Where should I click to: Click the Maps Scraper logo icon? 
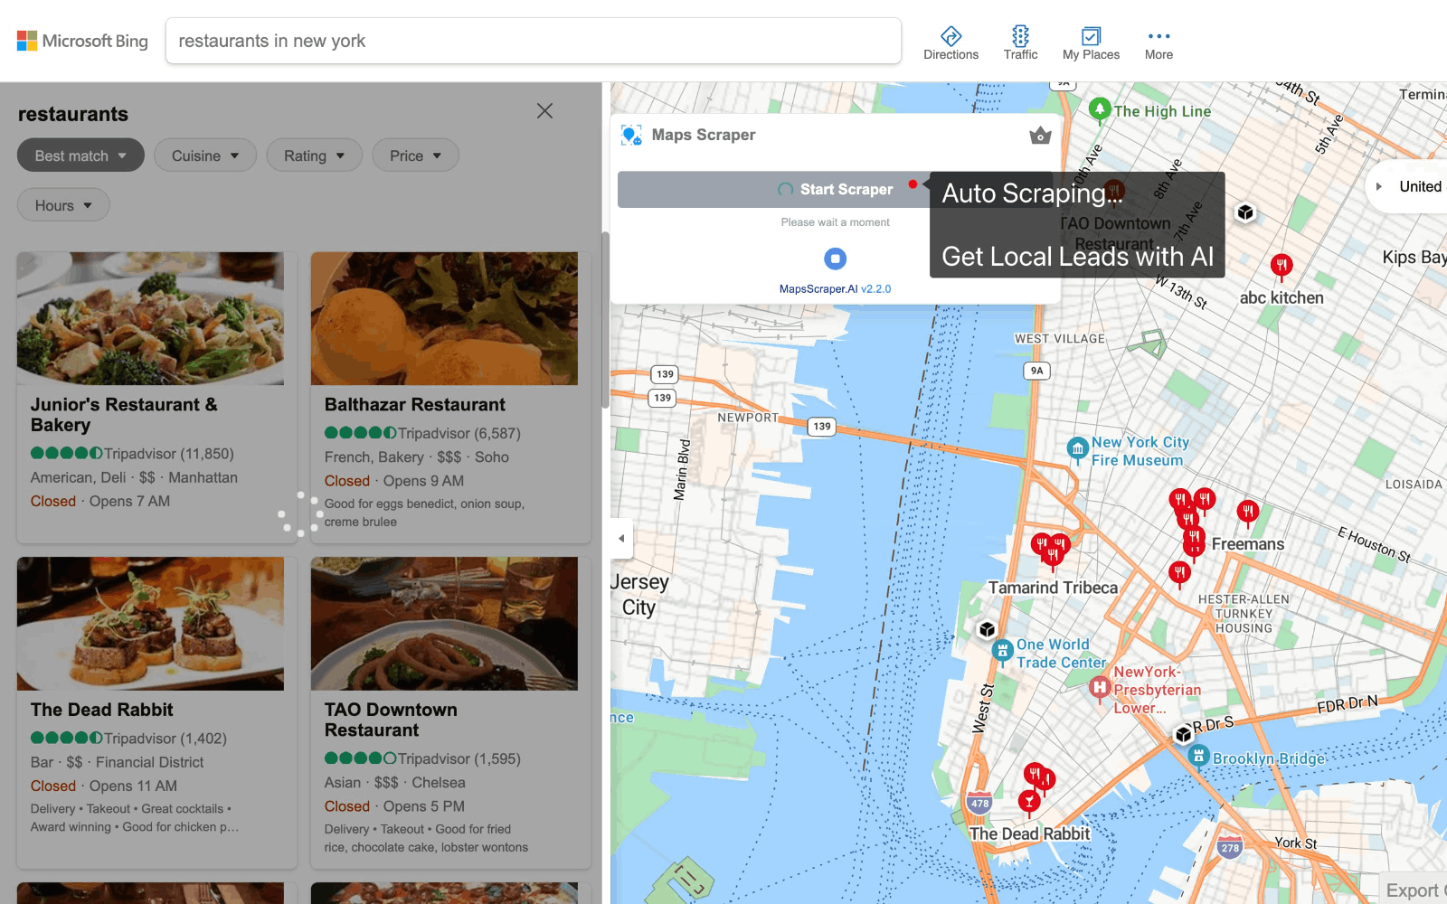[x=631, y=136]
